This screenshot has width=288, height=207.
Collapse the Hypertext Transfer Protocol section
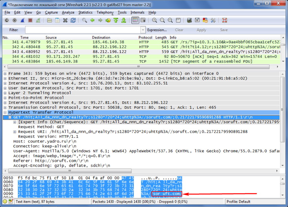5,112
